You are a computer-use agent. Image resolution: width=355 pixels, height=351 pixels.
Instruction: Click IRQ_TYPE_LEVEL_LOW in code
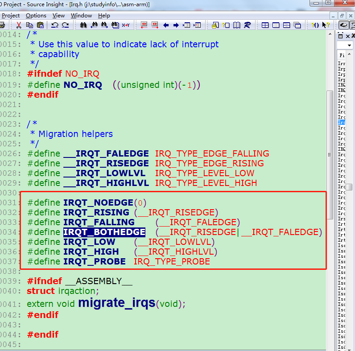point(205,173)
